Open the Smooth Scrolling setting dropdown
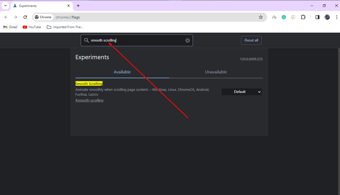 241,92
